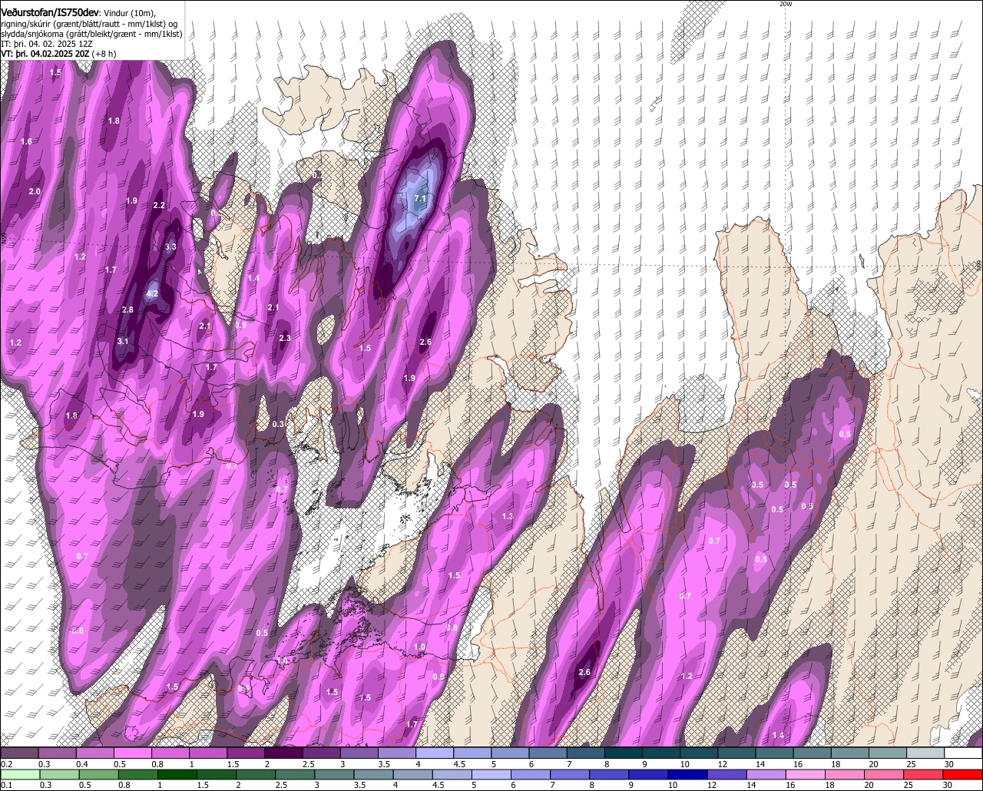Click the 2.8 precipitation value label
This screenshot has width=983, height=791.
(x=127, y=309)
